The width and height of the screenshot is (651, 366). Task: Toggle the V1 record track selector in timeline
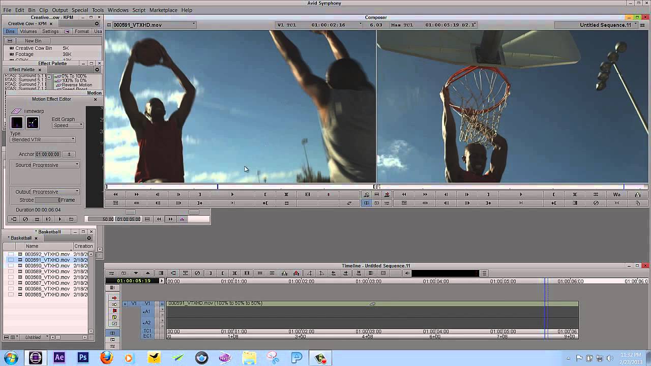coord(147,303)
